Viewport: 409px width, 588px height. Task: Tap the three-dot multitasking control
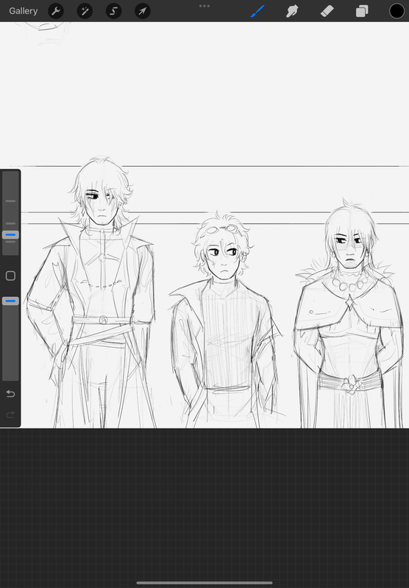coord(204,6)
